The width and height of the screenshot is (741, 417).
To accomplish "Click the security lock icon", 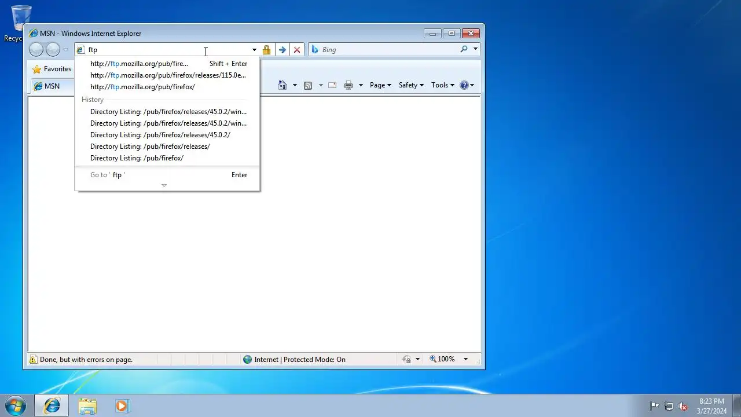I will pos(266,50).
